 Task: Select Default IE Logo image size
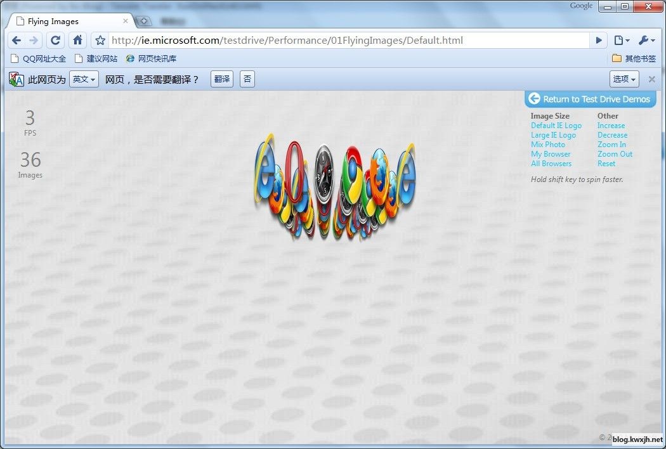tap(556, 126)
